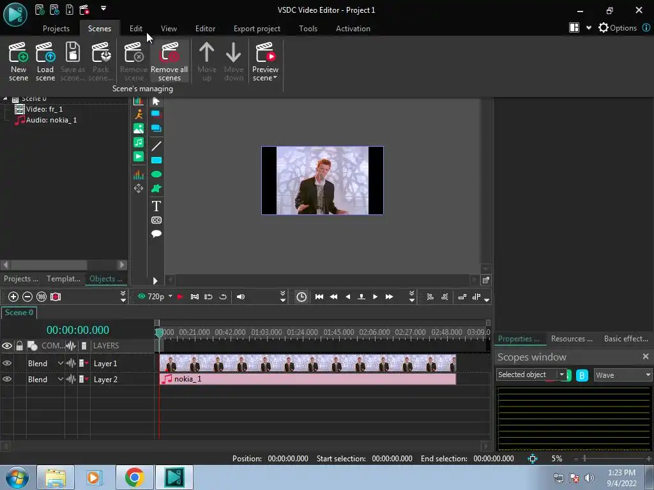Select the Tooltip speech bubble tool

(x=156, y=234)
